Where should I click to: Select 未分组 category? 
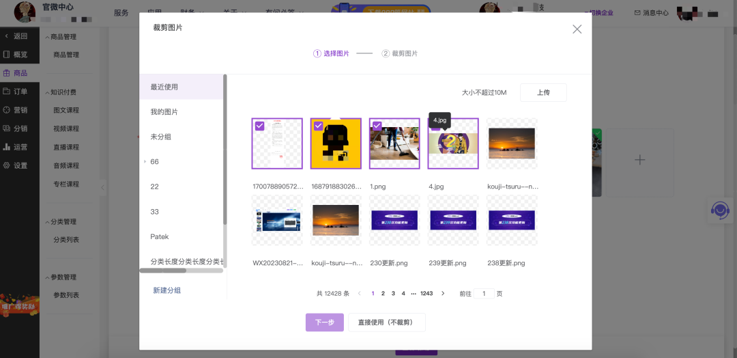(x=161, y=137)
